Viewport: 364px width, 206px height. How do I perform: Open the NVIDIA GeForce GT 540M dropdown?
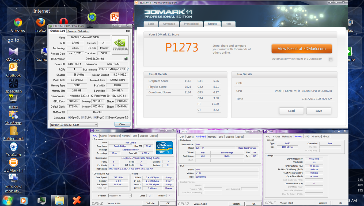[74, 125]
